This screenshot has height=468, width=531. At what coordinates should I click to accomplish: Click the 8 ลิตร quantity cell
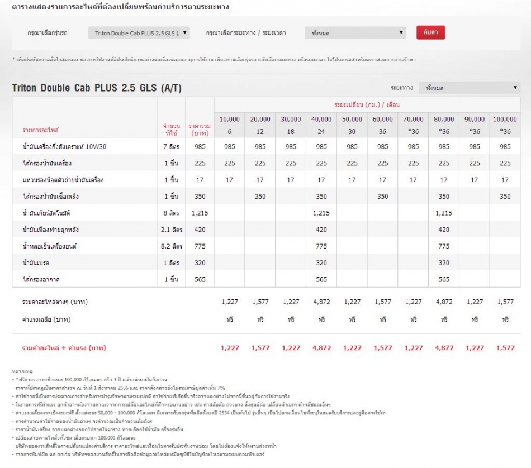172,213
